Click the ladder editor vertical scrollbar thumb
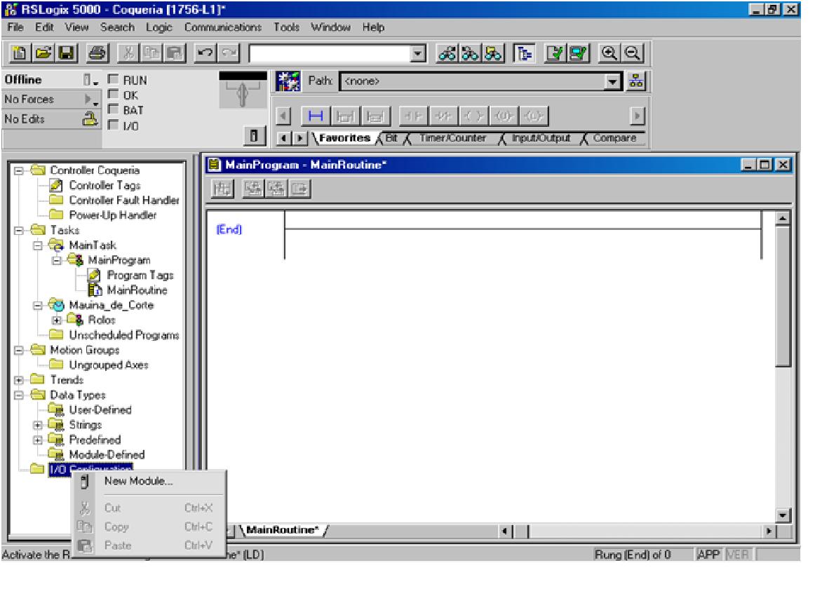This screenshot has width=822, height=591. point(782,296)
